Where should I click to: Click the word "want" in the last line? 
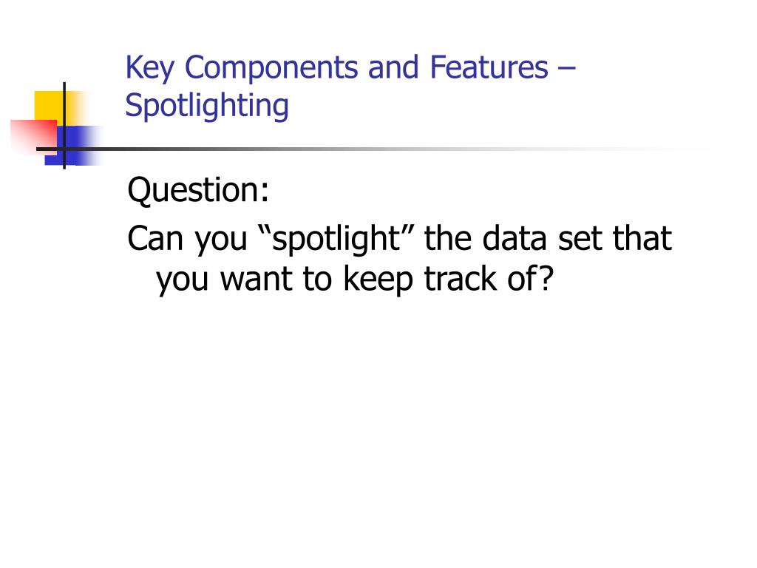257,280
